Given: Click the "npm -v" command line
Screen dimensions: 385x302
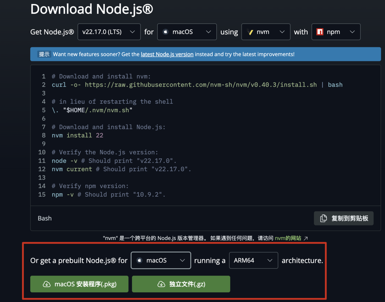Looking at the screenshot, I should pos(108,194).
